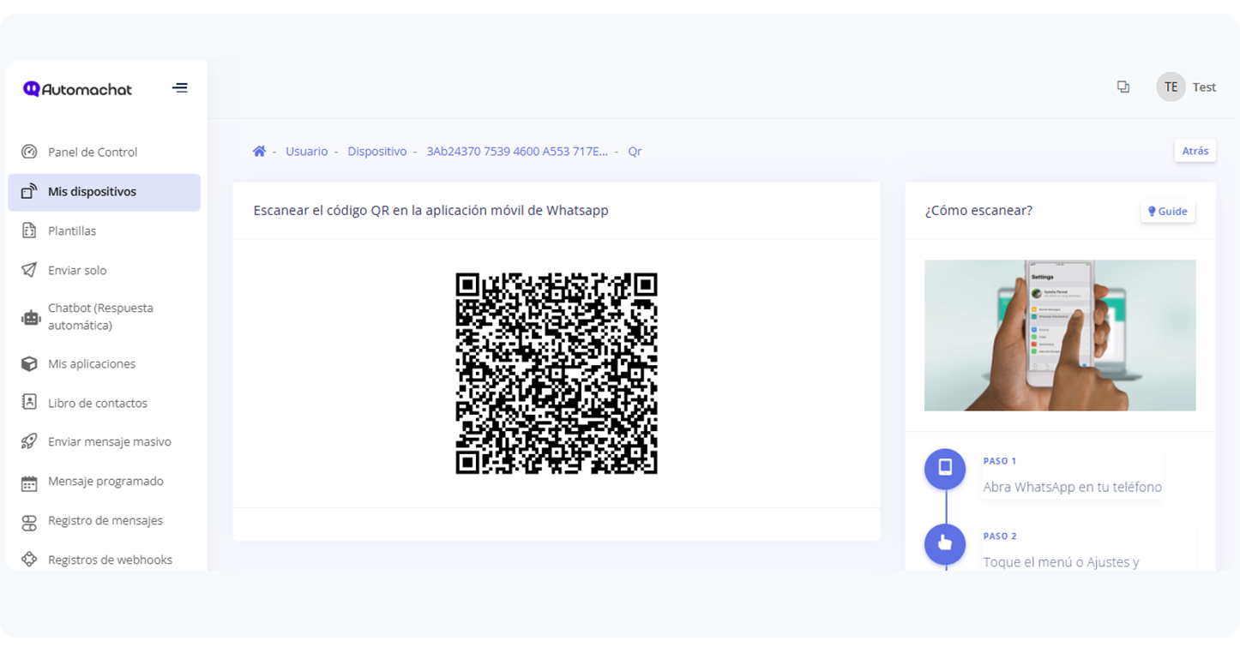
Task: Open Registro de mensajes
Action: [x=105, y=520]
